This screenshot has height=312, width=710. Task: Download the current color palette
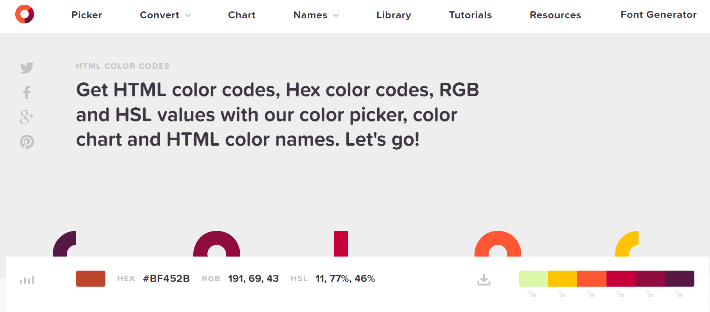[x=484, y=279]
